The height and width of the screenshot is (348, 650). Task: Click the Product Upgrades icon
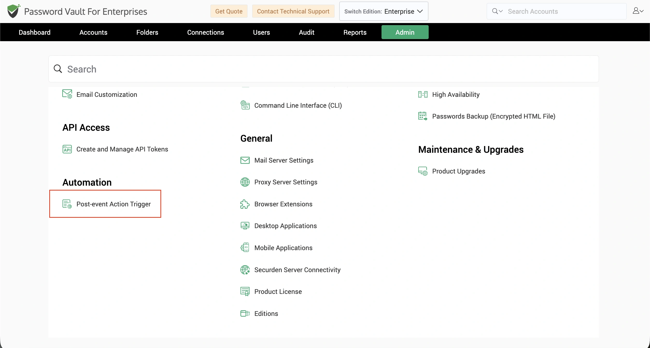[x=423, y=171]
